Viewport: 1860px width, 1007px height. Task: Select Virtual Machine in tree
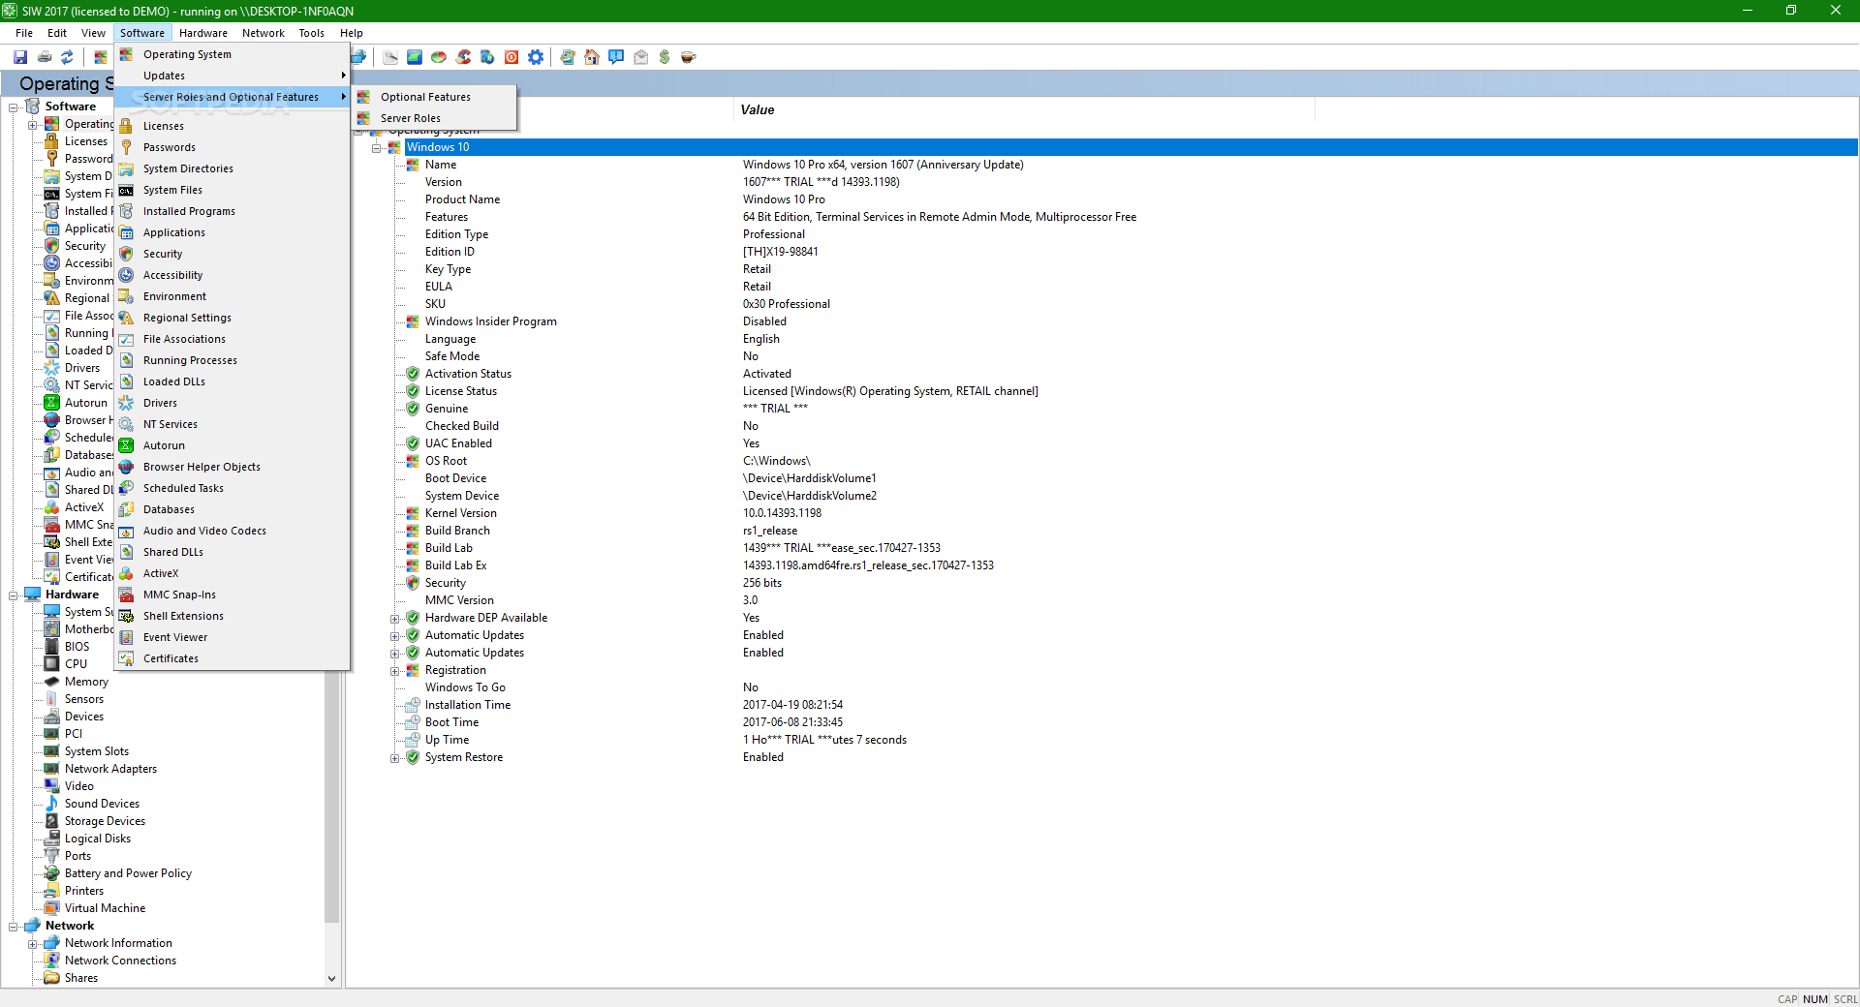click(x=105, y=908)
